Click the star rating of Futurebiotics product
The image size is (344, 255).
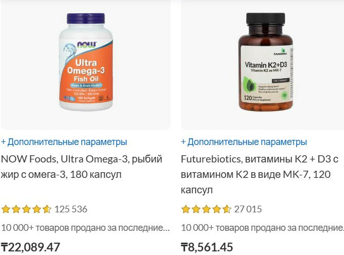[206, 209]
